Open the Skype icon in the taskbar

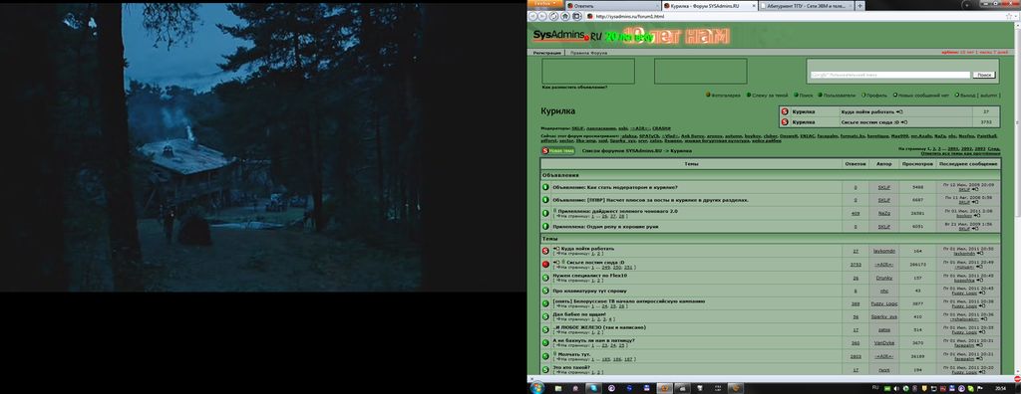(x=593, y=388)
